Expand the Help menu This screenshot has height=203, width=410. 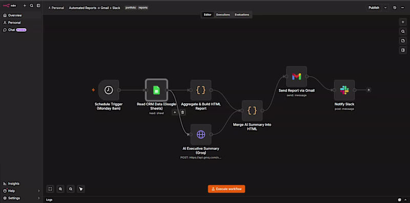(21, 191)
